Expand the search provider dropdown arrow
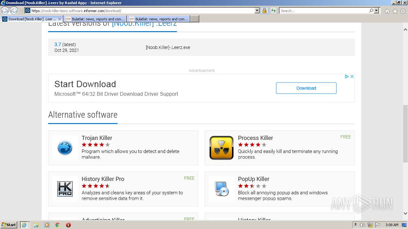 click(x=376, y=10)
